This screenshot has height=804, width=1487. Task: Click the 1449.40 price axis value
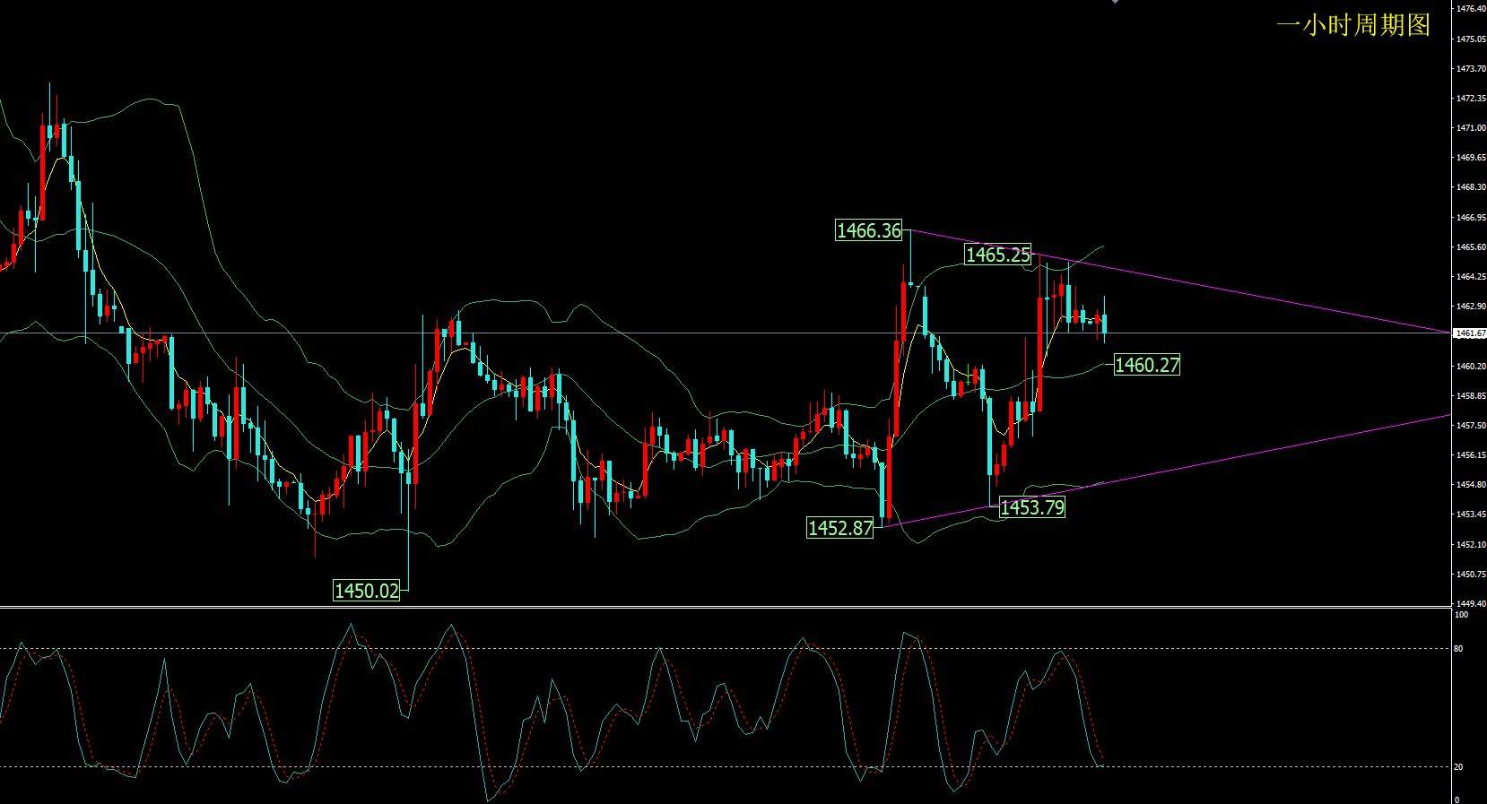coord(1471,604)
